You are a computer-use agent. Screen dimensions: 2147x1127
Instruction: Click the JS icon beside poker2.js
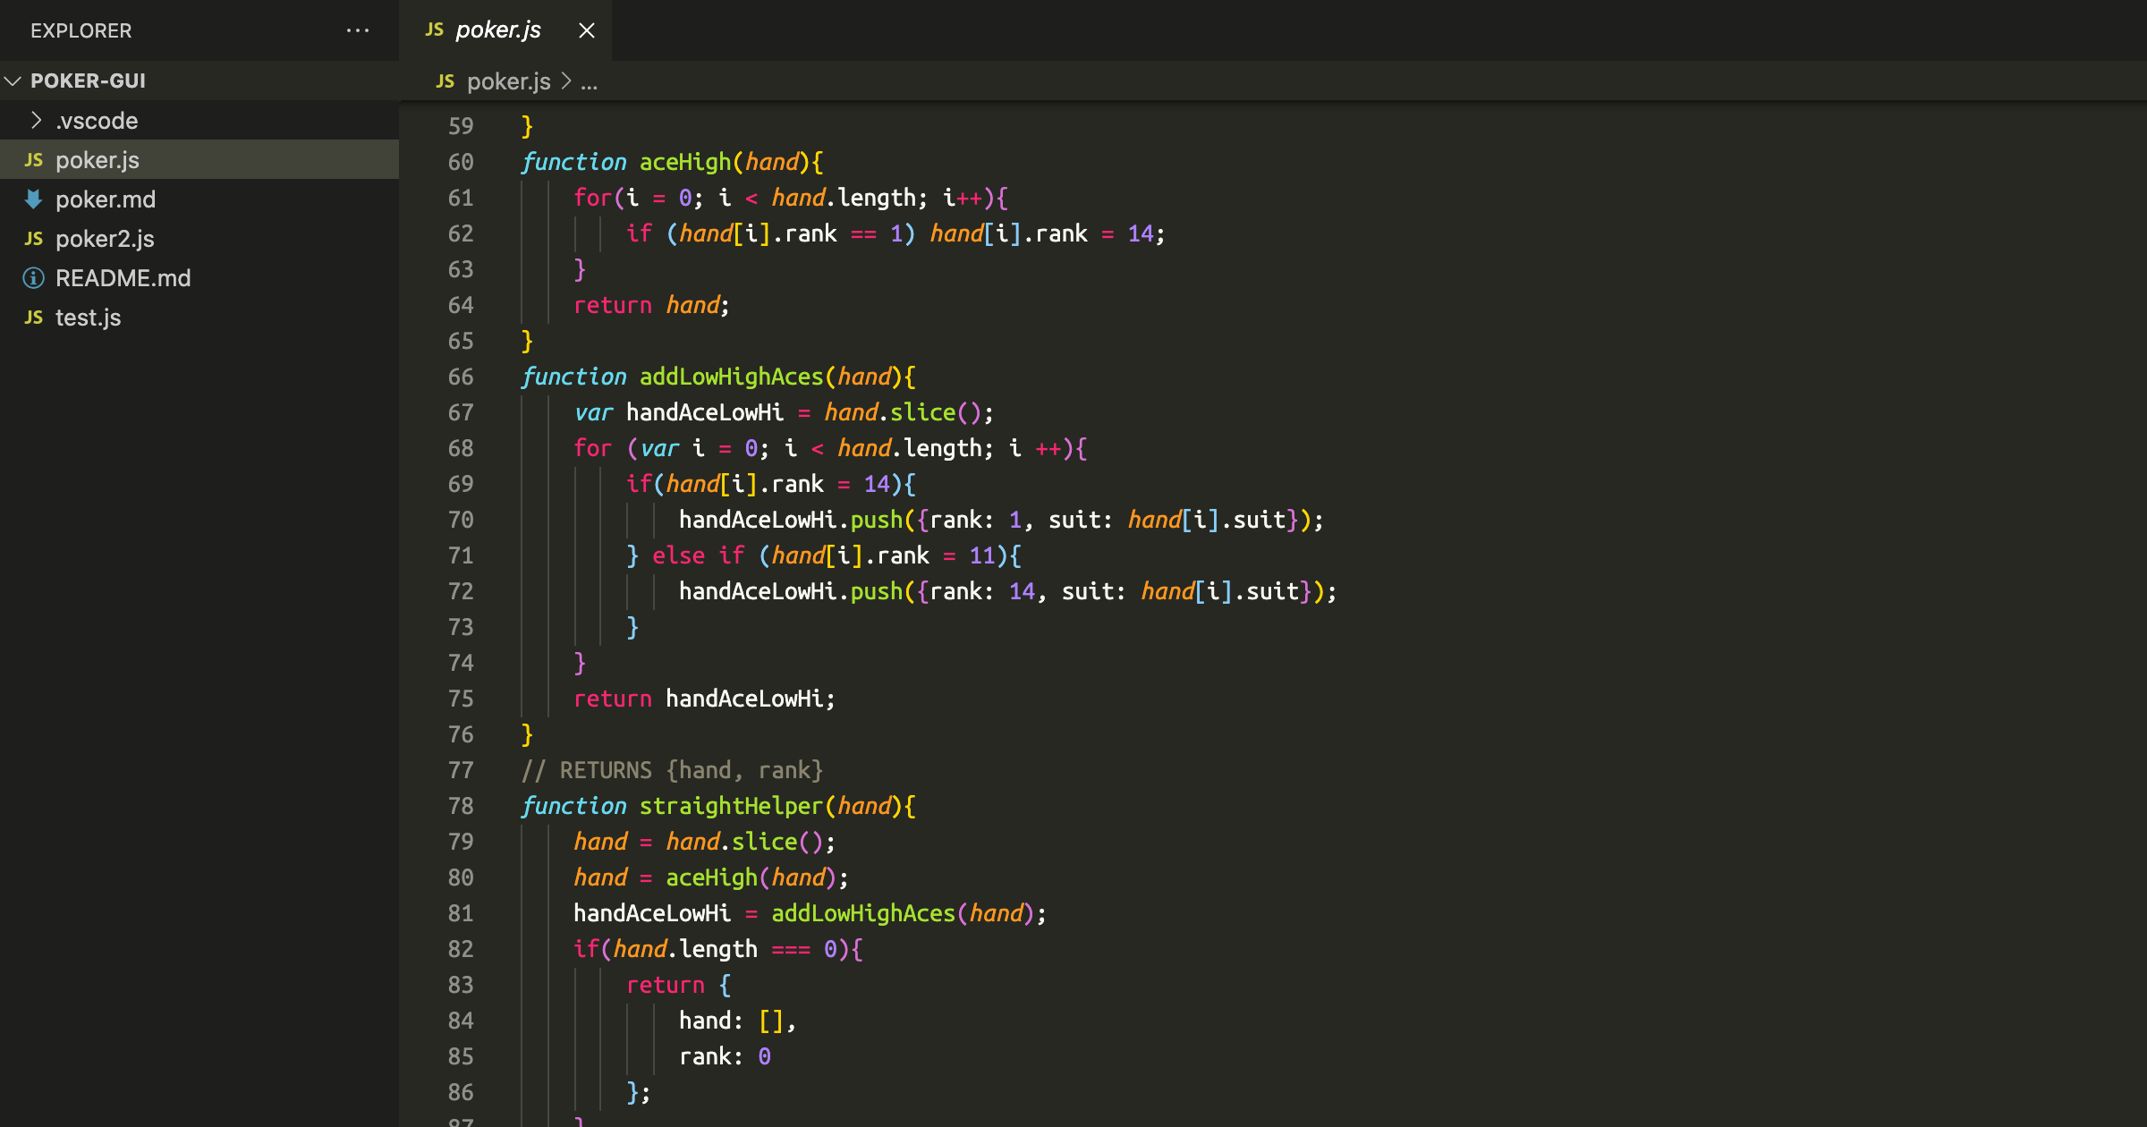pos(33,238)
